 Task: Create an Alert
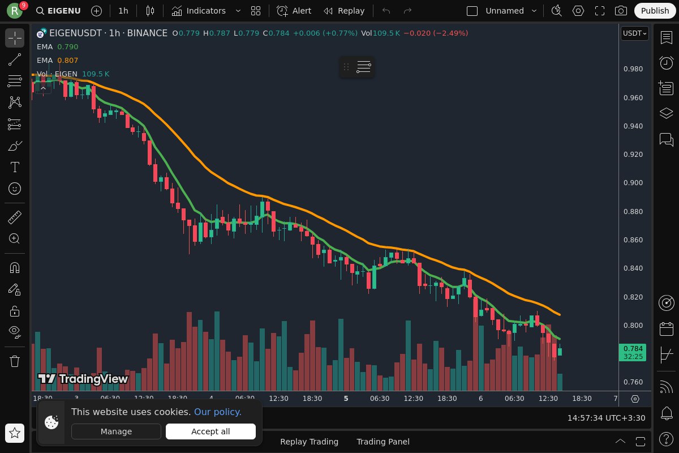pyautogui.click(x=294, y=11)
